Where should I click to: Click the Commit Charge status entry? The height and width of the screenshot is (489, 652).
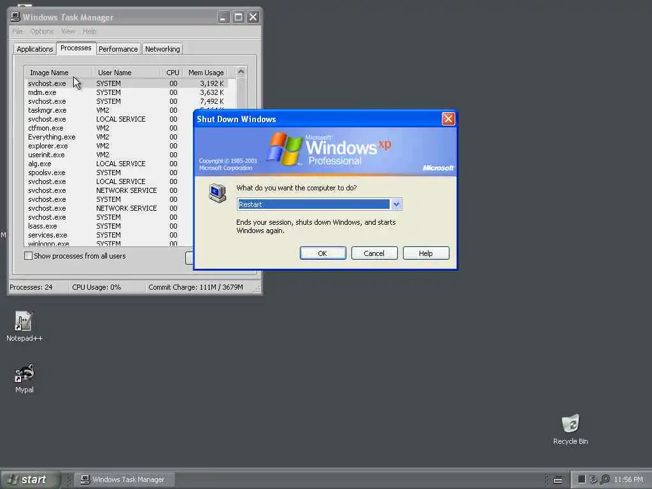point(195,287)
